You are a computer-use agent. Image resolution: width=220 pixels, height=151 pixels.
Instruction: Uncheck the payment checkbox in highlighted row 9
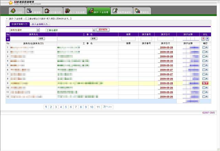(204, 83)
